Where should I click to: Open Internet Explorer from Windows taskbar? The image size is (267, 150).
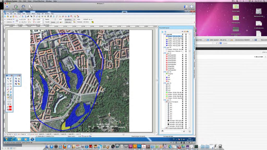[x=13, y=139]
